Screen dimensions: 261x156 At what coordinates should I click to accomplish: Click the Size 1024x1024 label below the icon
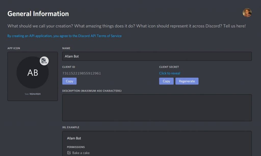tap(33, 94)
